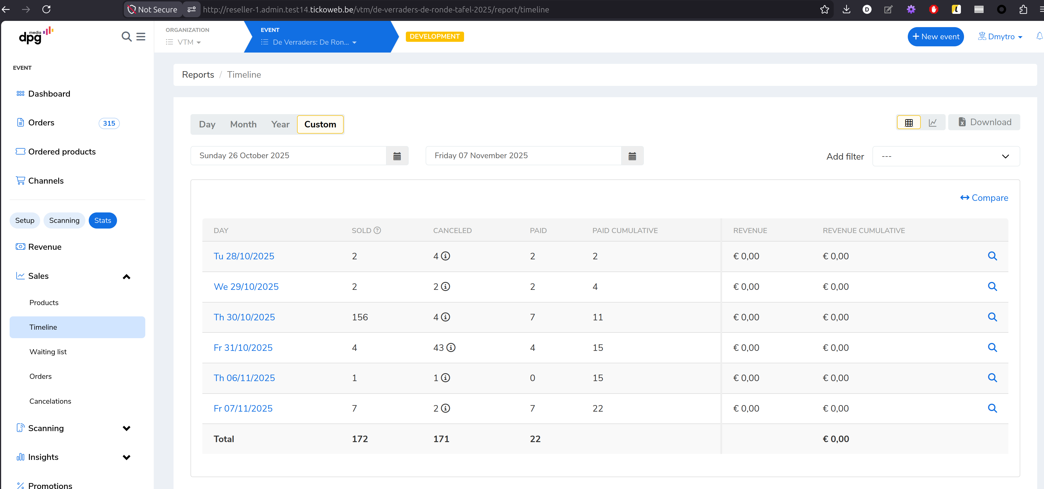
Task: Show canceled info for Th 30/10/2025
Action: pos(445,317)
